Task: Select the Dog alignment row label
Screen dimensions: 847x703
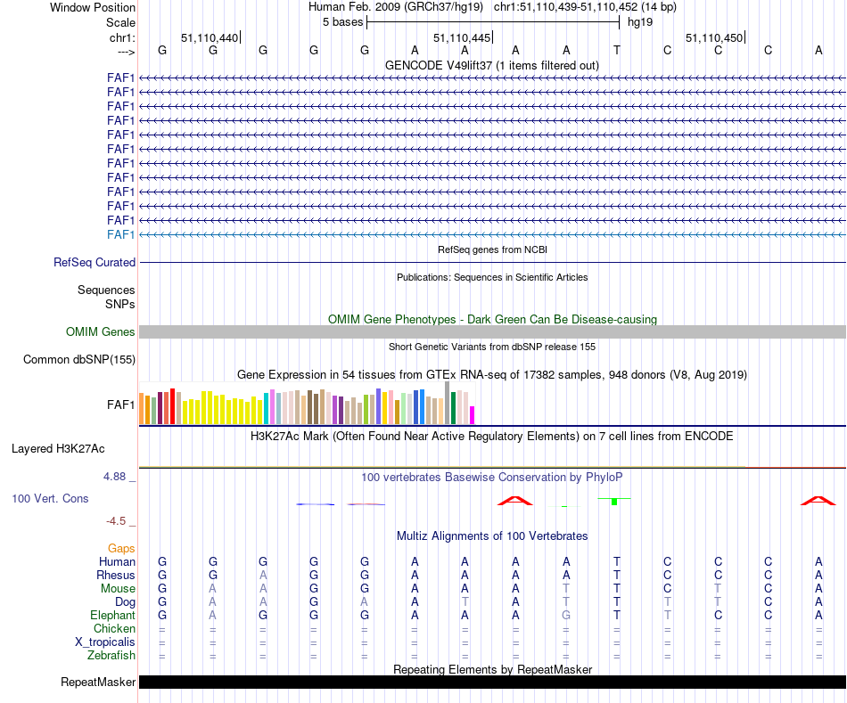Action: pos(125,602)
